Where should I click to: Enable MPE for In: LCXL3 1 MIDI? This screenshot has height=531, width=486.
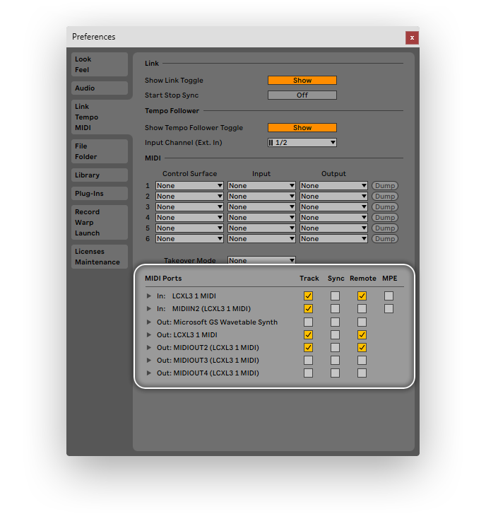pos(389,296)
